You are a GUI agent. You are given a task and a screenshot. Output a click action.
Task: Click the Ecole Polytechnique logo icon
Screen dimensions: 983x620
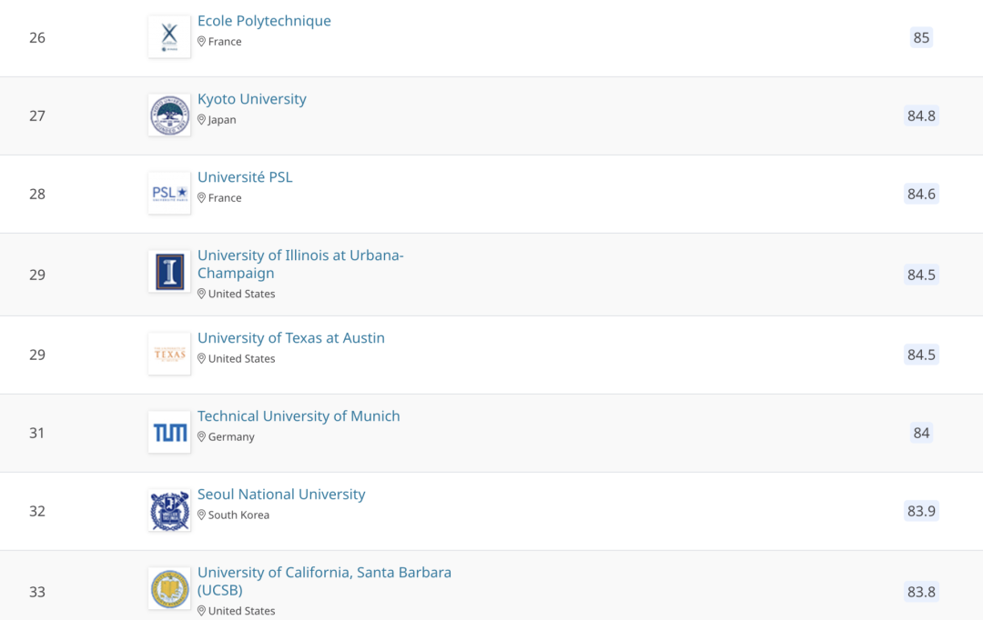pos(169,37)
